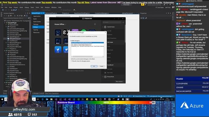Collapse the SamplePlugin project node
Screen dimensions: 209x117
coord(5,23)
